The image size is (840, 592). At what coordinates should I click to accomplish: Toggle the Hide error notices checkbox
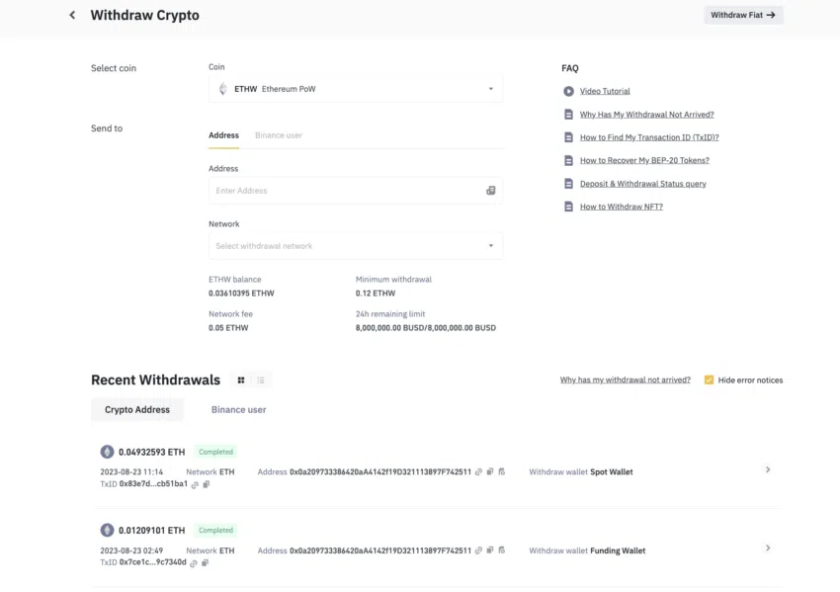coord(709,380)
